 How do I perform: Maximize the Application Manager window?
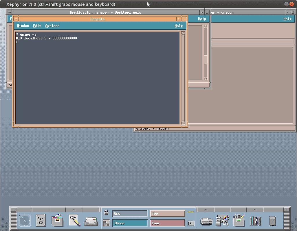point(207,12)
